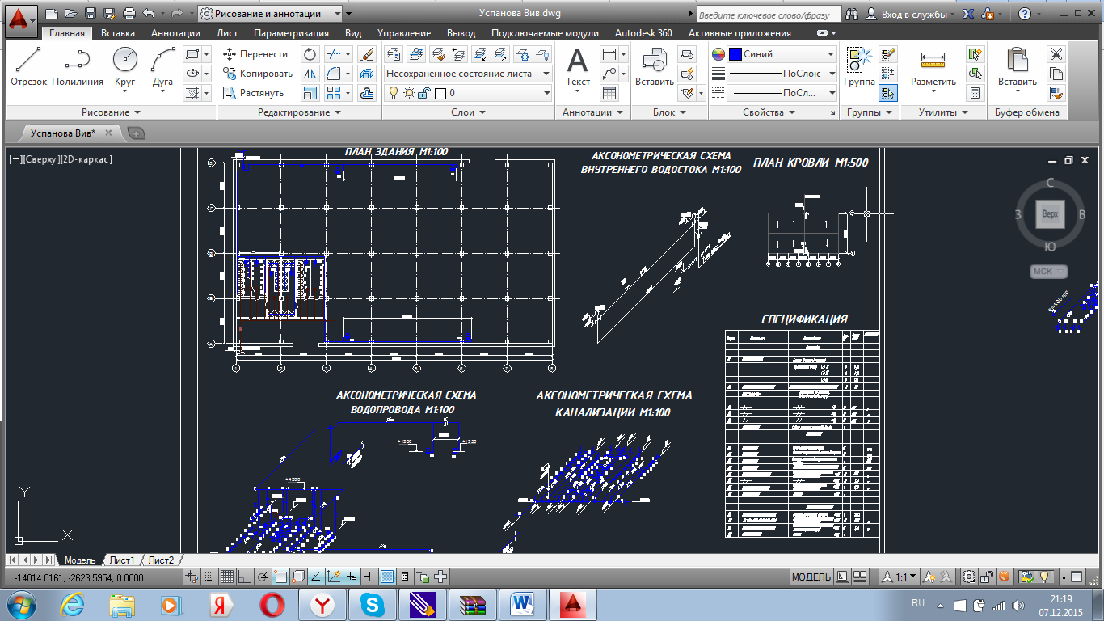The height and width of the screenshot is (621, 1104).
Task: Click the Erase tool icon
Action: (x=367, y=54)
